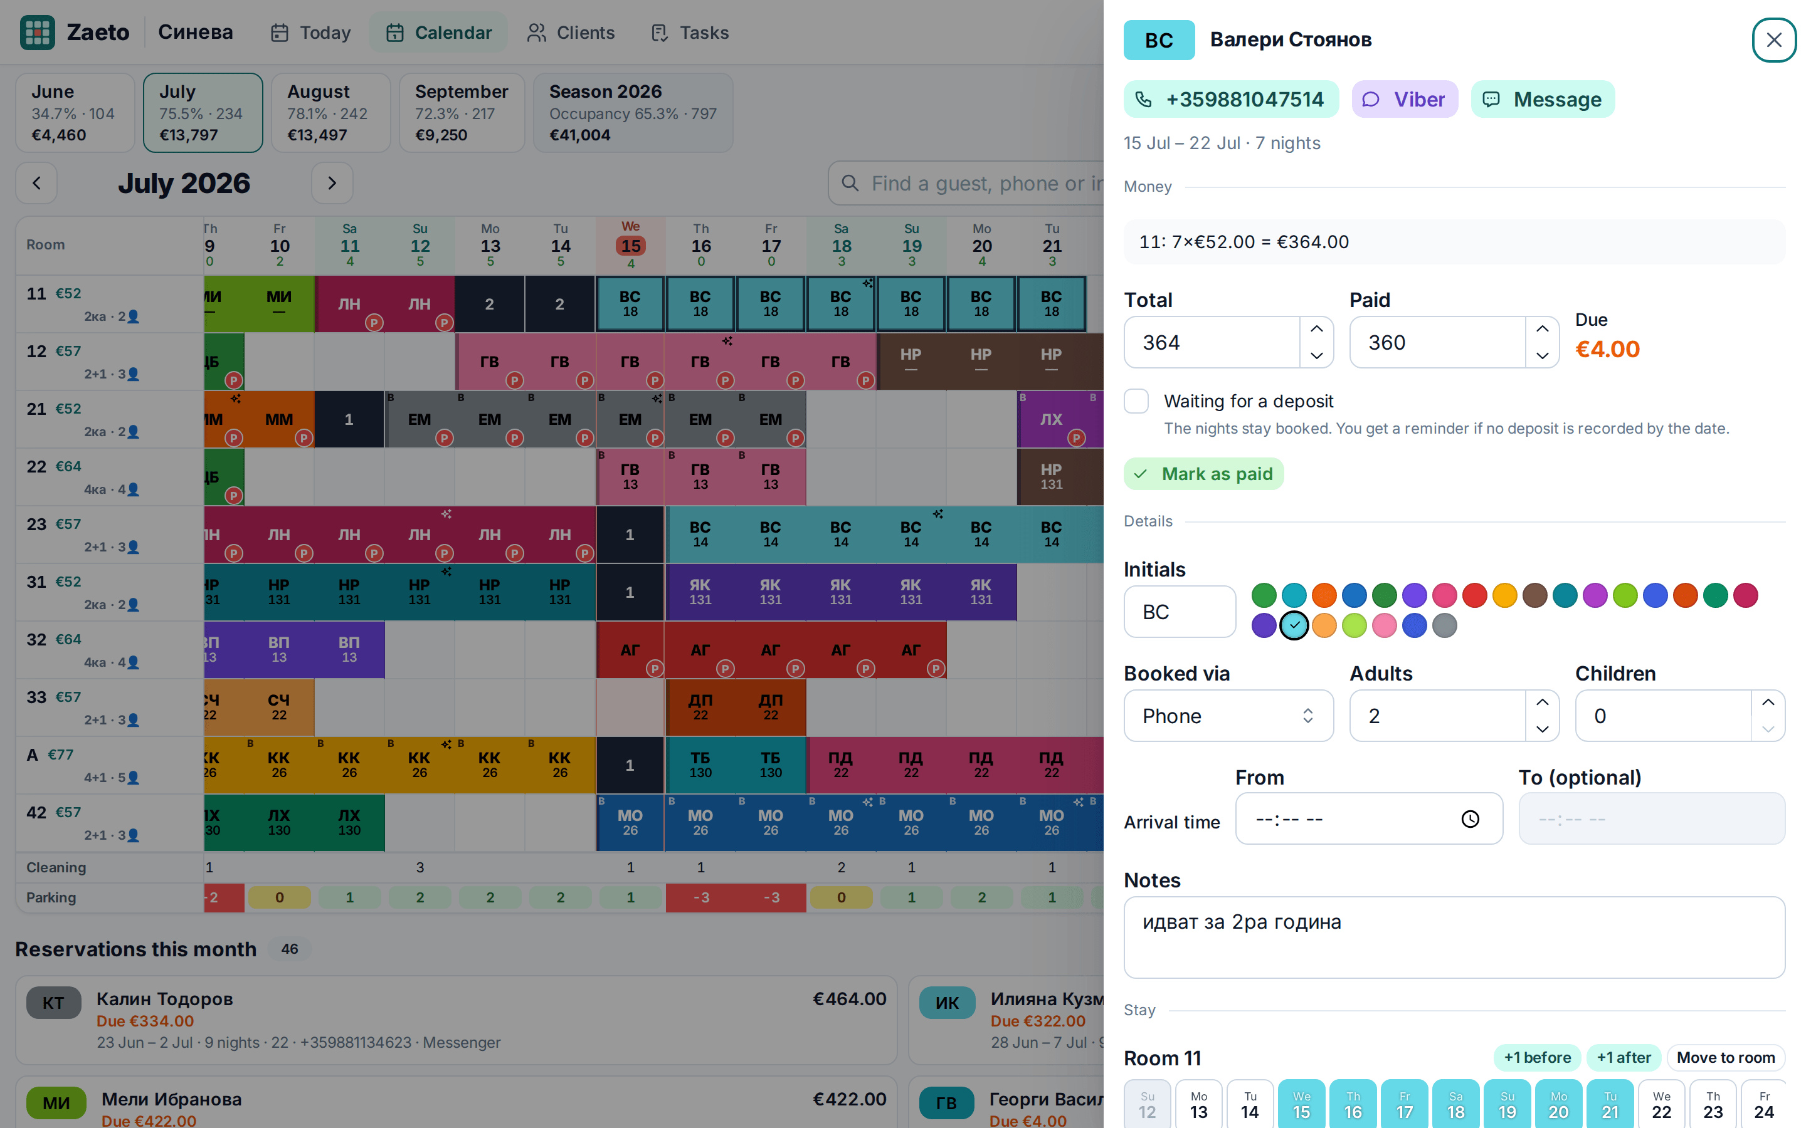1806x1128 pixels.
Task: Open the arrival time From clock picker
Action: coord(1470,819)
